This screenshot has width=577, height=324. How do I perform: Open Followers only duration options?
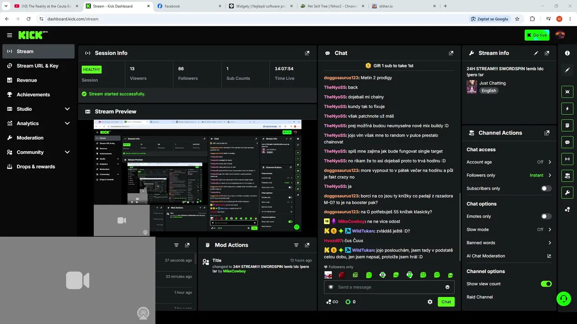(x=509, y=175)
